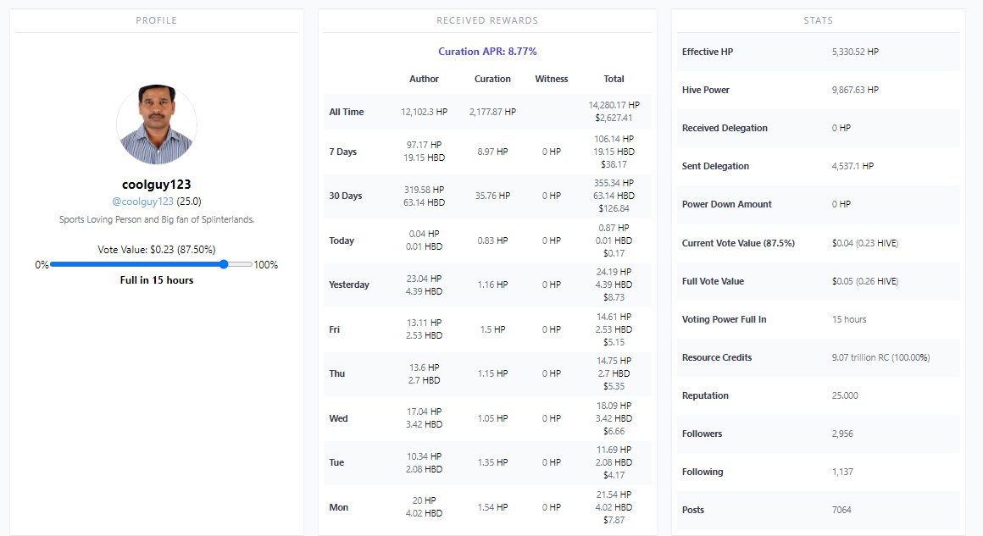Select the Followers count 2,956

(842, 434)
